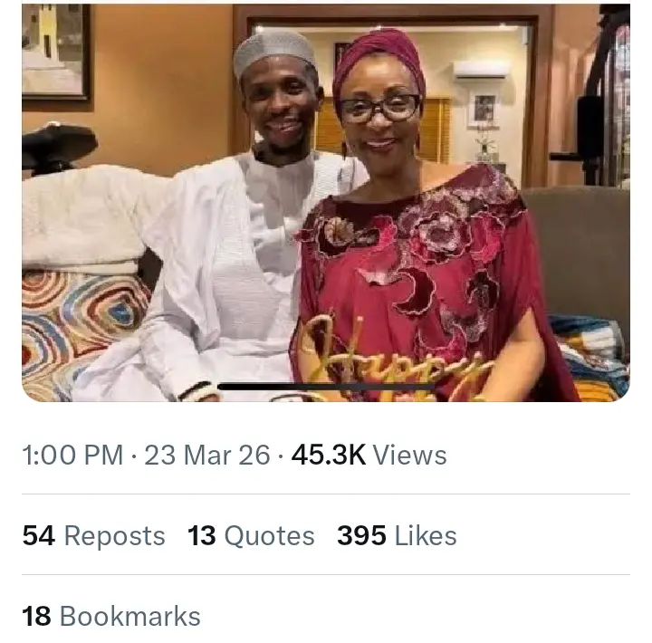
Task: Click the man's grey embroidered cap
Action: pos(274,52)
